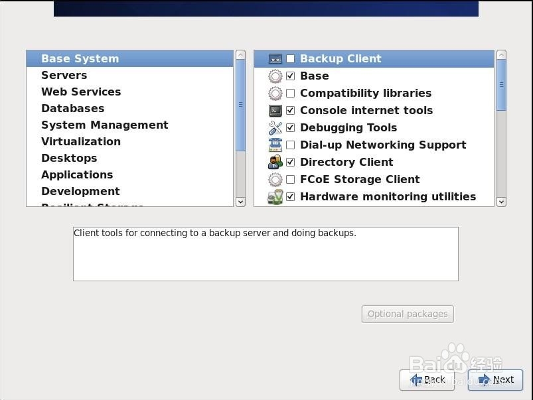
Task: Open the Virtualization category
Action: pos(80,141)
